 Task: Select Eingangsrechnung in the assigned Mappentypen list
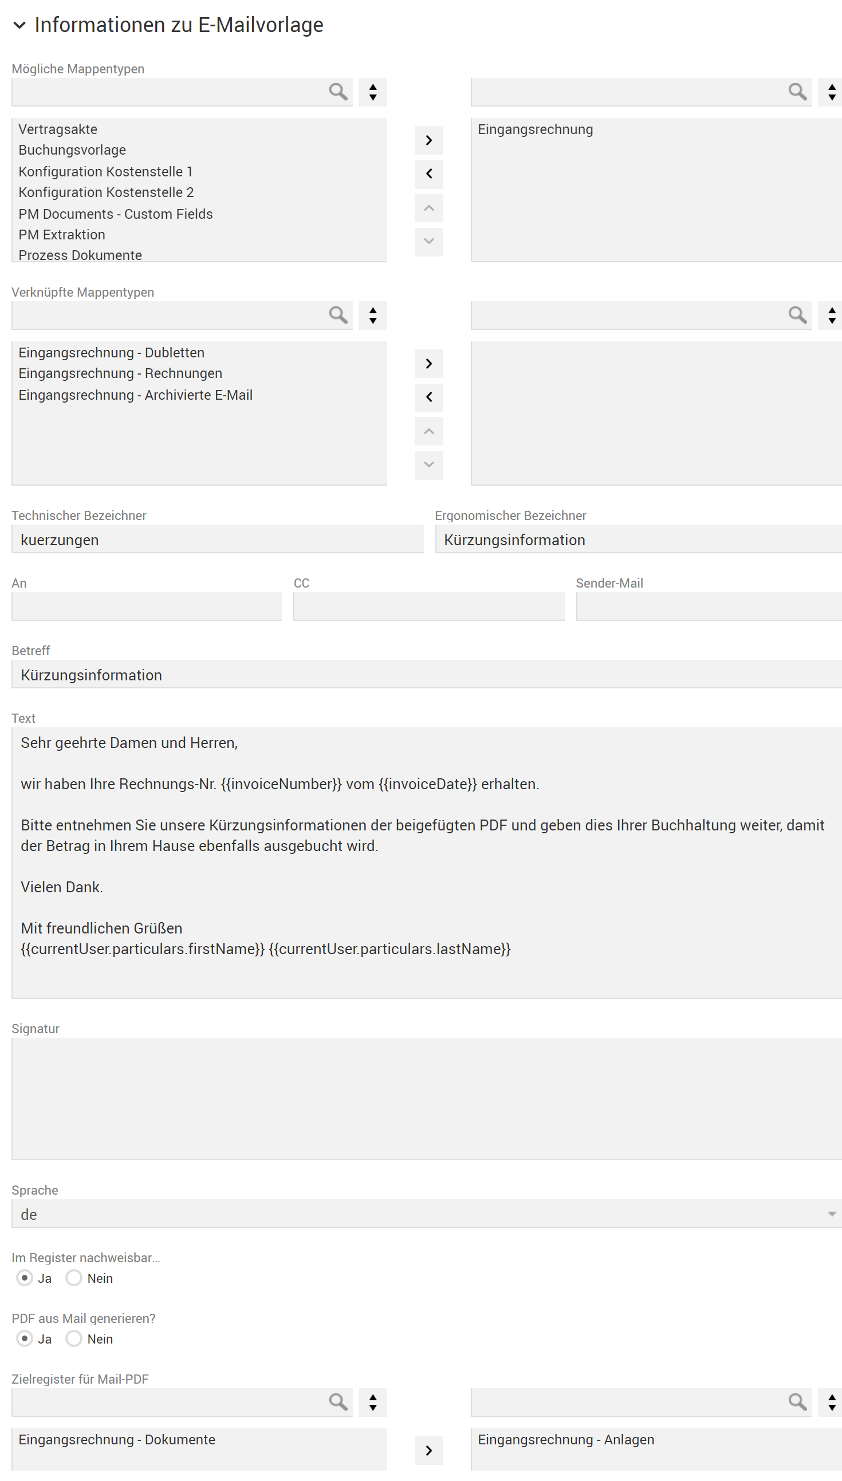click(656, 129)
